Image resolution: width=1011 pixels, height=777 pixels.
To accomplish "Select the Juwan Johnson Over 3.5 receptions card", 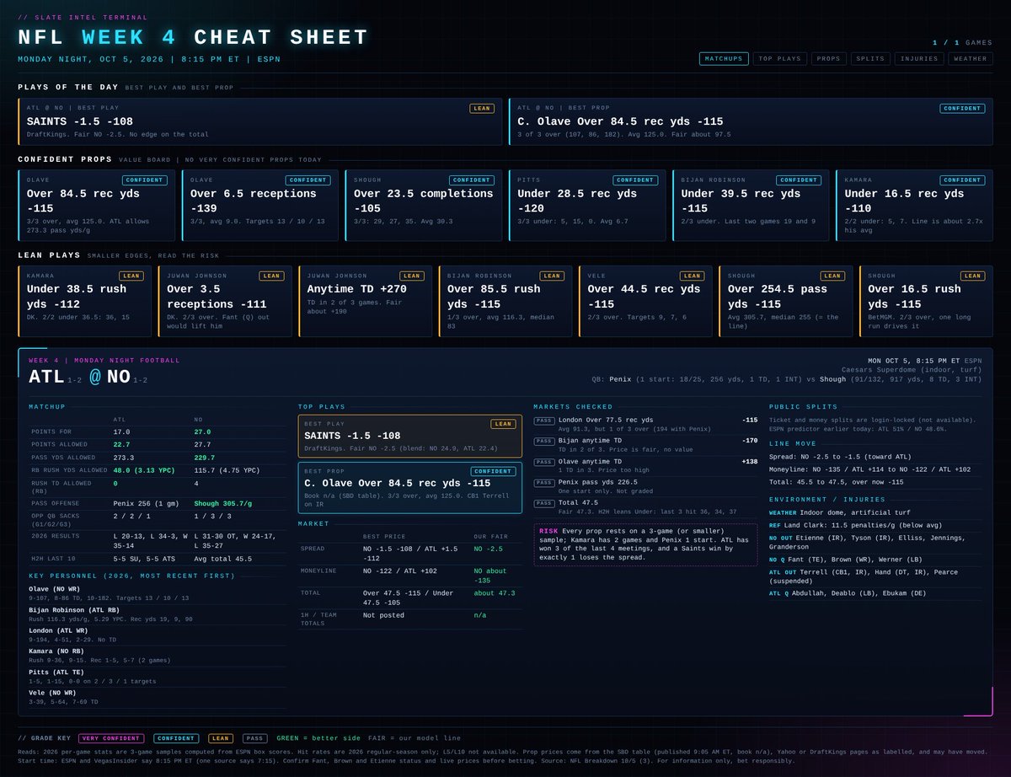I will (225, 302).
